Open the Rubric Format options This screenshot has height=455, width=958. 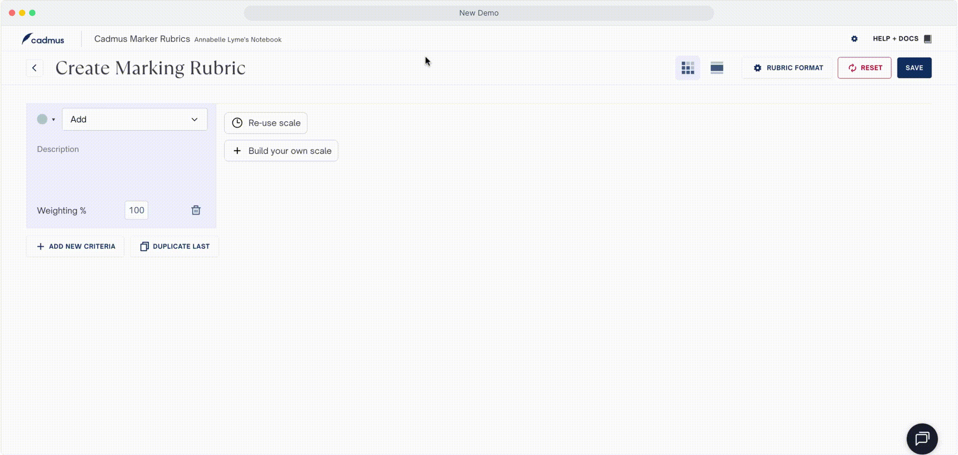[x=788, y=68]
